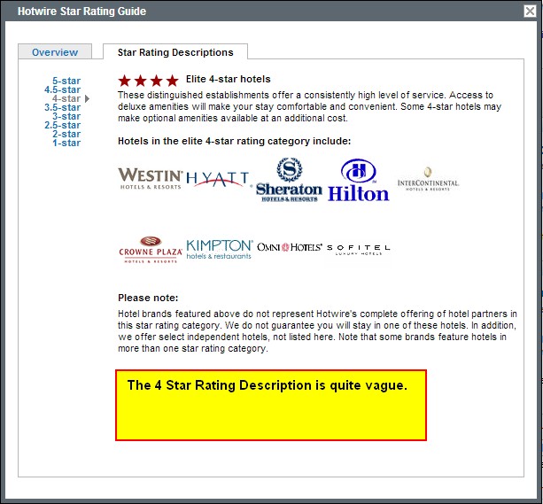Click the Westin Hotels & Resorts logo
This screenshot has height=504, width=543.
point(150,179)
